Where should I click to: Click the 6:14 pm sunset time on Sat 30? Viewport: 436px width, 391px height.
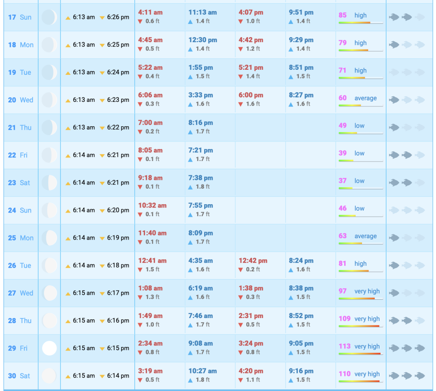tap(118, 376)
